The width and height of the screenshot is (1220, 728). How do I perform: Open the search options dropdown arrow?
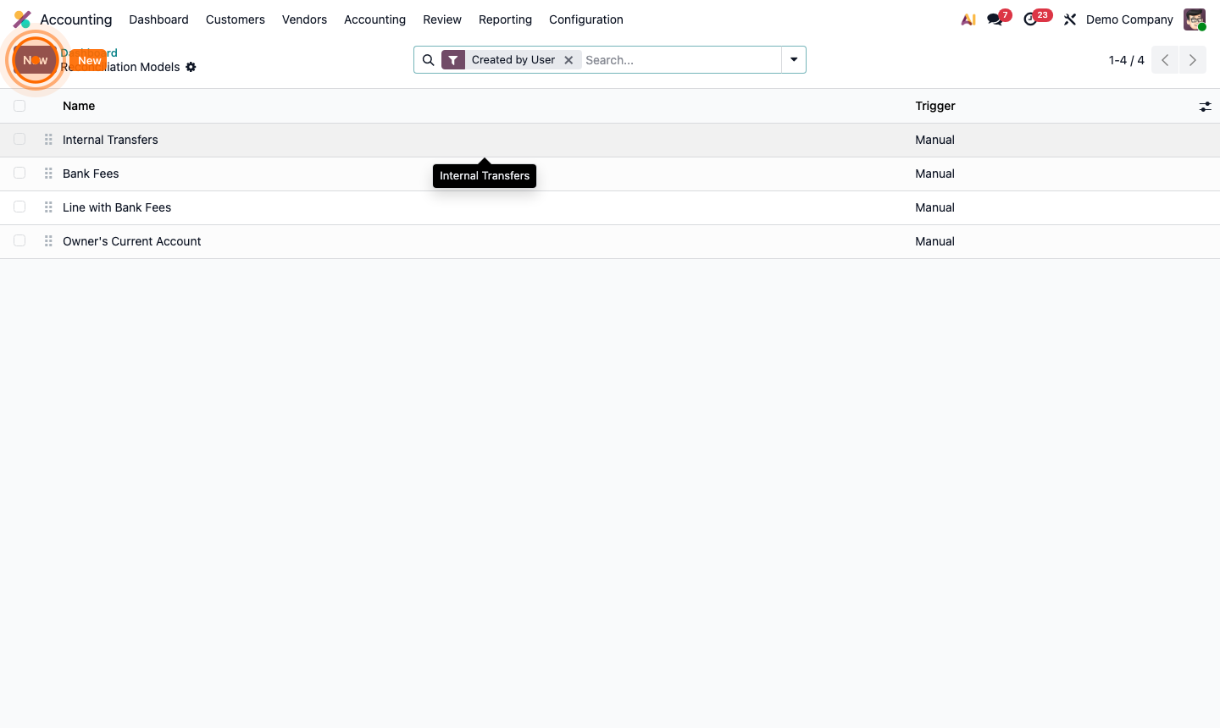tap(793, 59)
